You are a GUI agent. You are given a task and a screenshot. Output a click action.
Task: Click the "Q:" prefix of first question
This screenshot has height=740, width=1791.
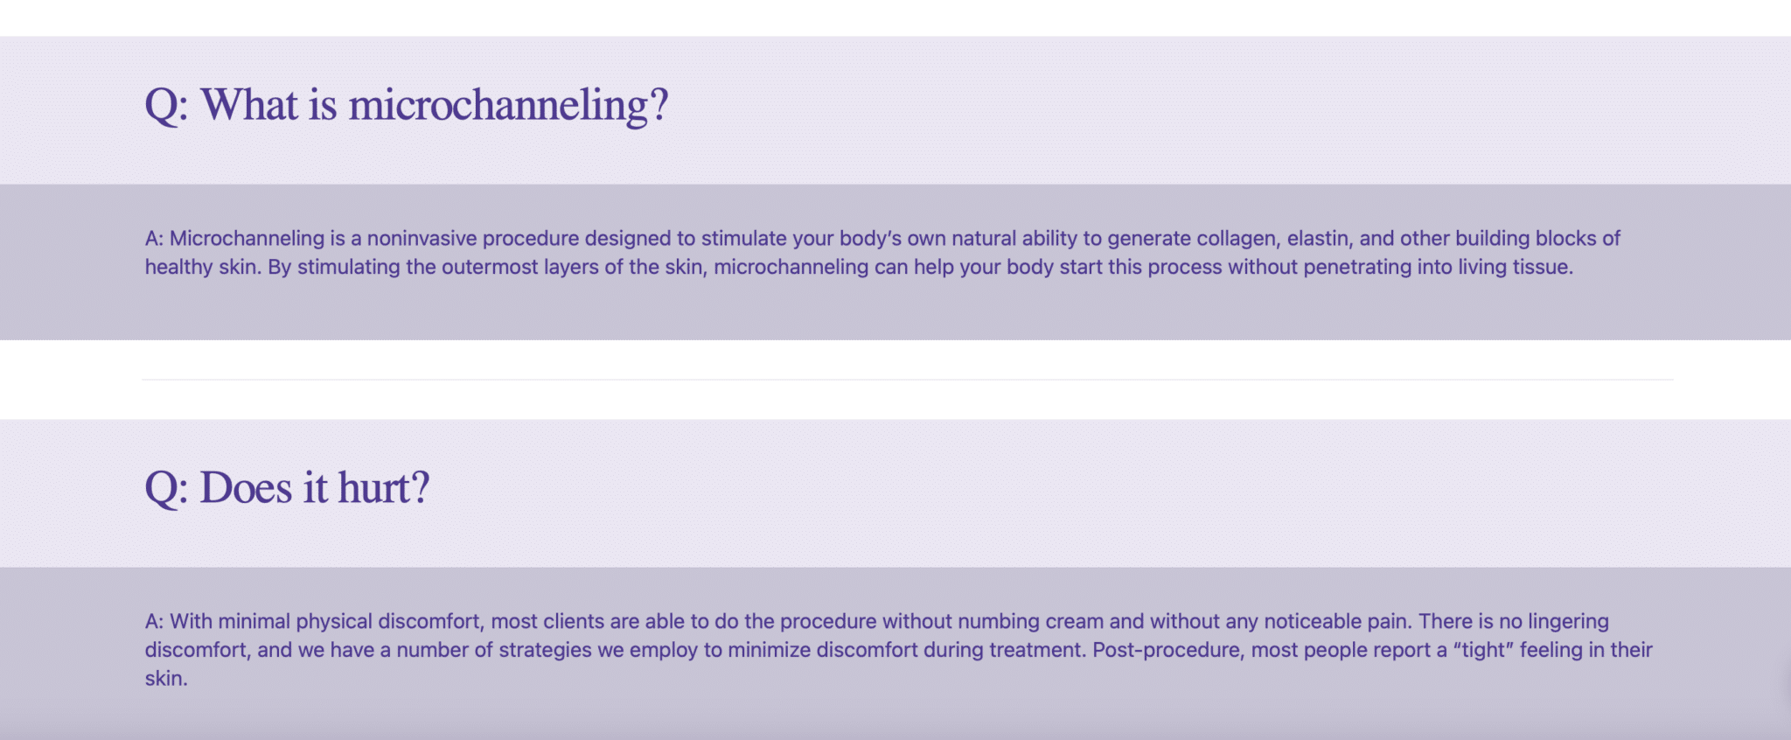tap(166, 106)
